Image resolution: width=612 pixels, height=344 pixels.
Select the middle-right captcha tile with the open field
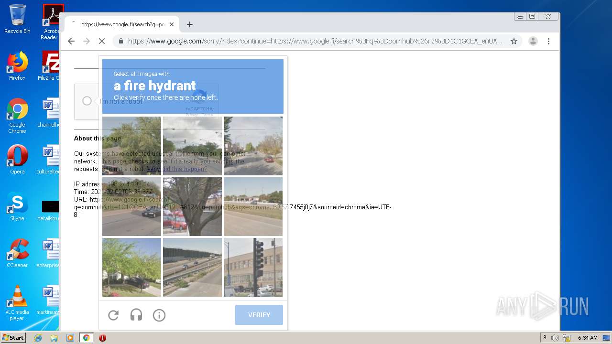pyautogui.click(x=253, y=206)
